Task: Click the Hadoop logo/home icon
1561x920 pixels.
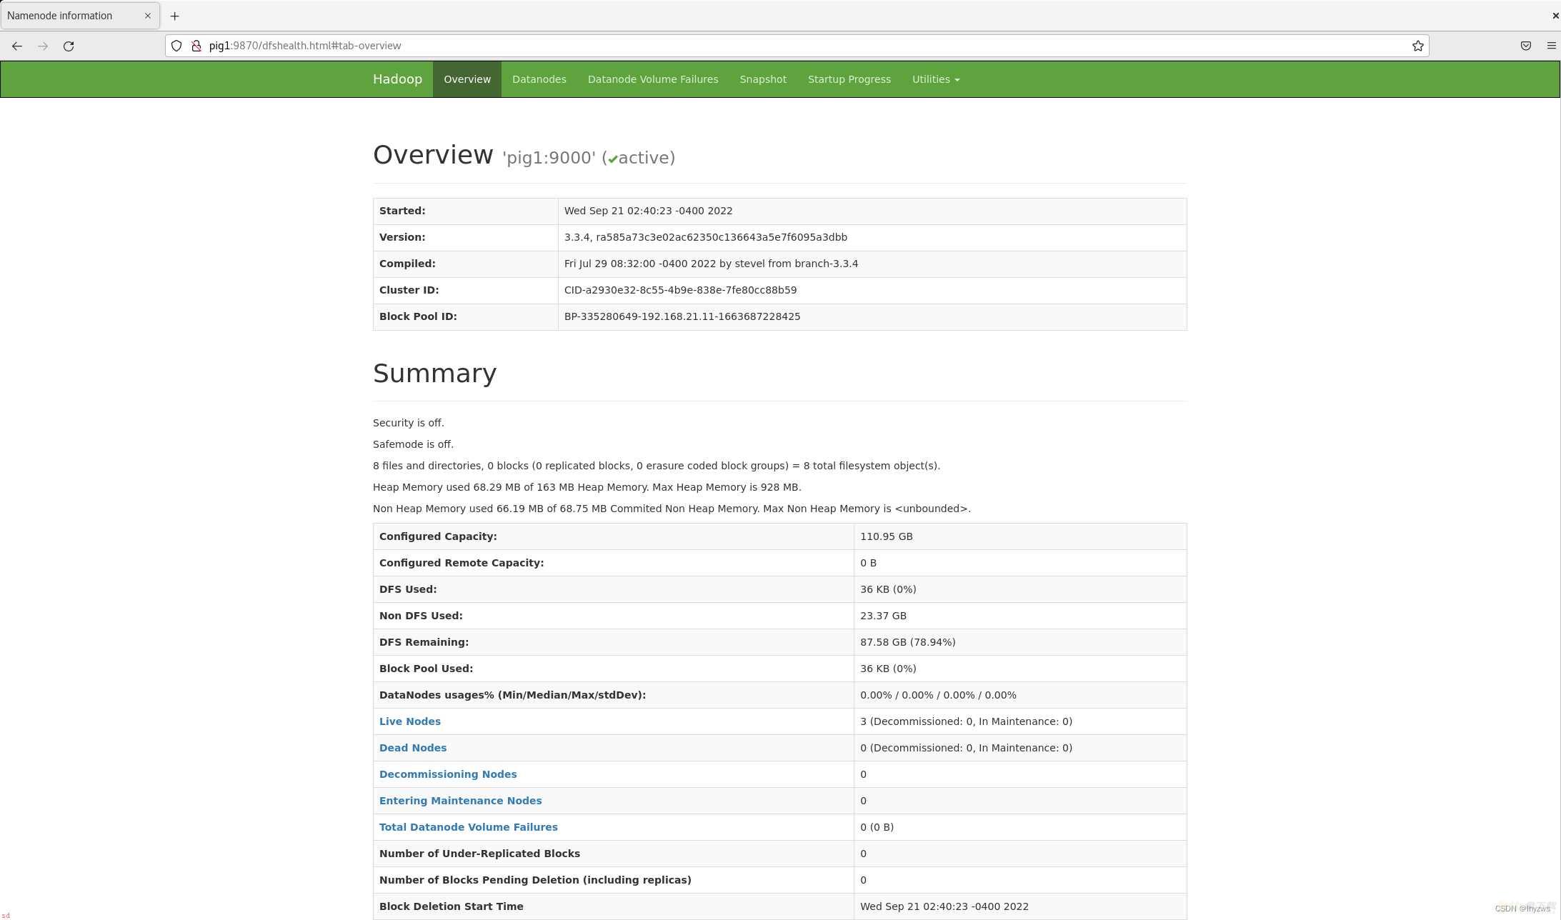Action: coord(397,79)
